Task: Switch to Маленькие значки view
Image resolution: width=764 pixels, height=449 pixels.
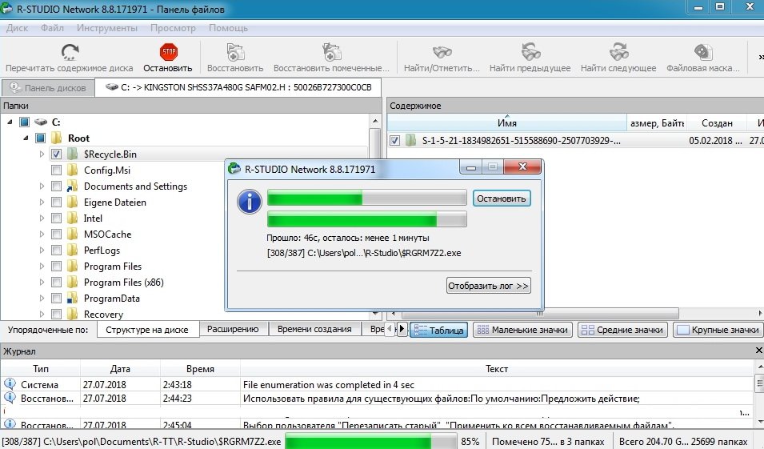Action: click(x=523, y=330)
